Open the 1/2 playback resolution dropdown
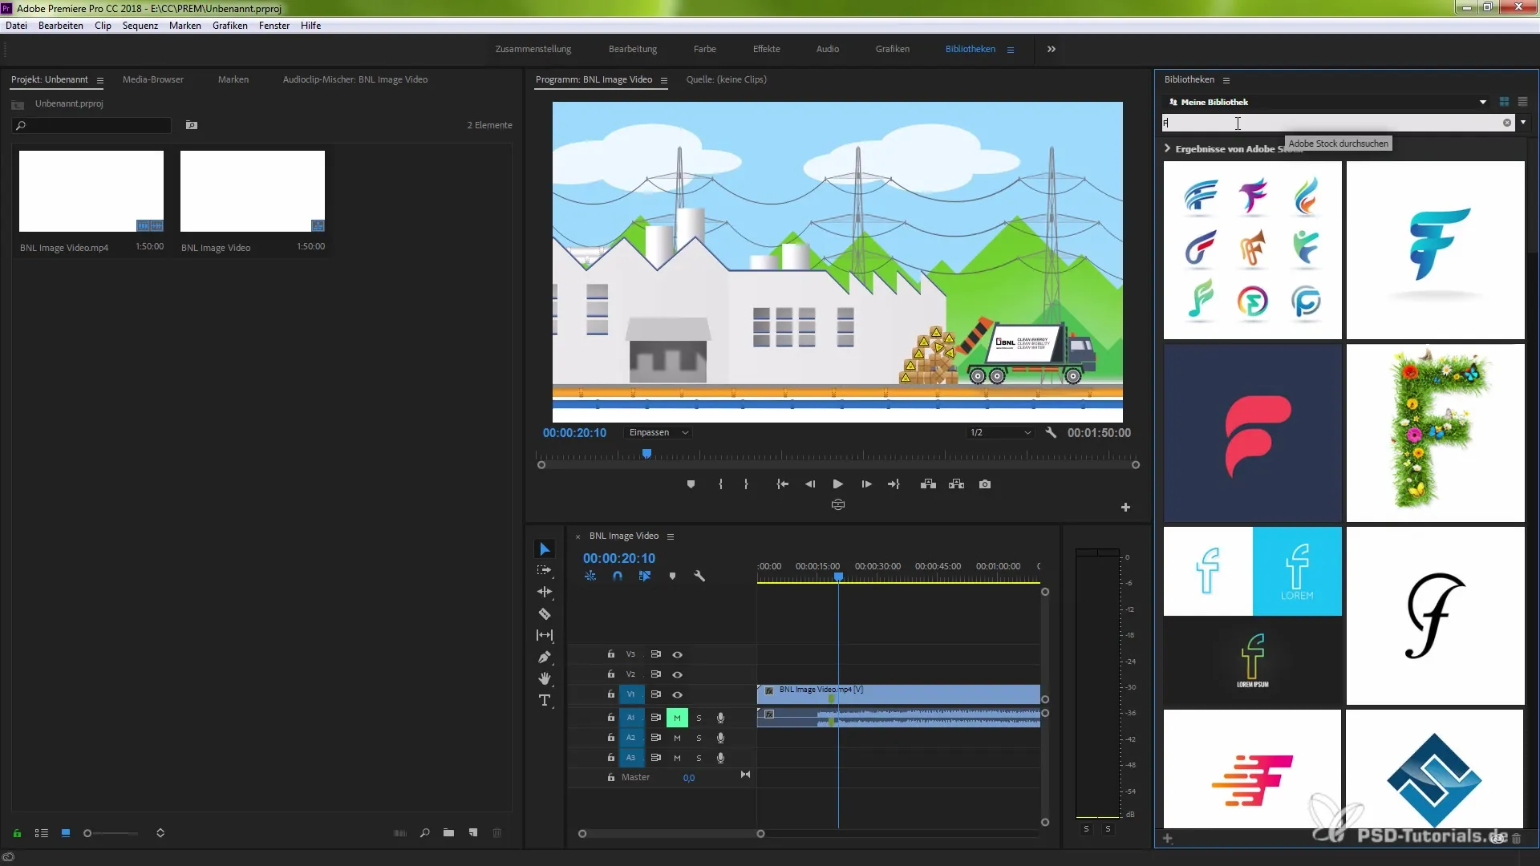Image resolution: width=1540 pixels, height=866 pixels. (x=1000, y=433)
